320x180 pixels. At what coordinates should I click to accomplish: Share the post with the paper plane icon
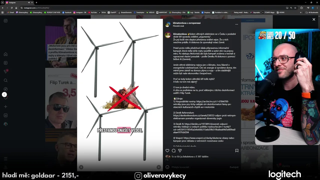[180, 150]
